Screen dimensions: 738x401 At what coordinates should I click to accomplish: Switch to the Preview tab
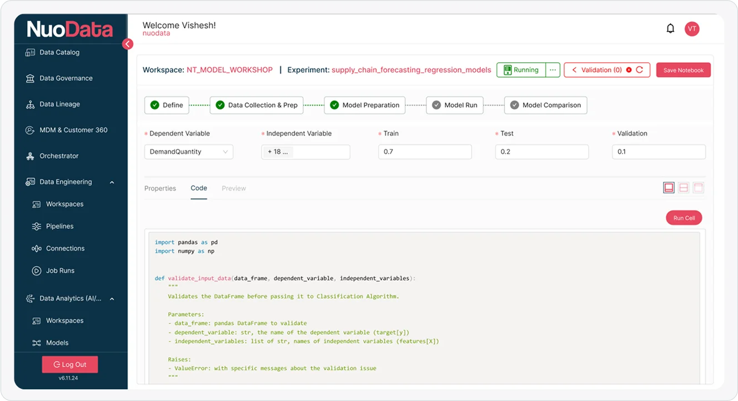pos(234,188)
